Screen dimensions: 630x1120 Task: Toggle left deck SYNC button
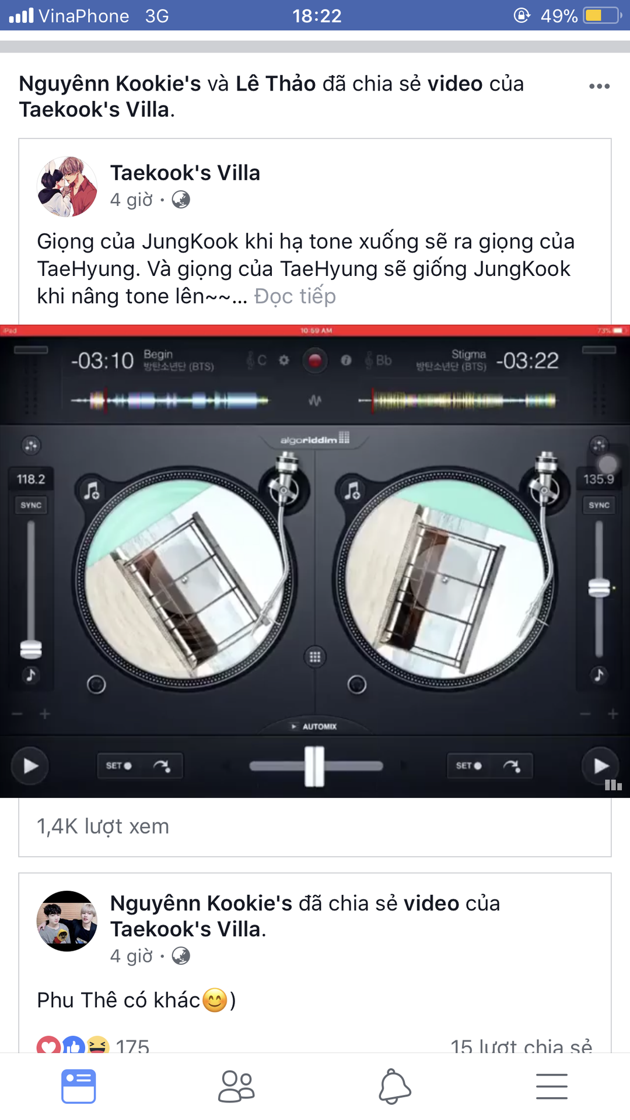31,505
